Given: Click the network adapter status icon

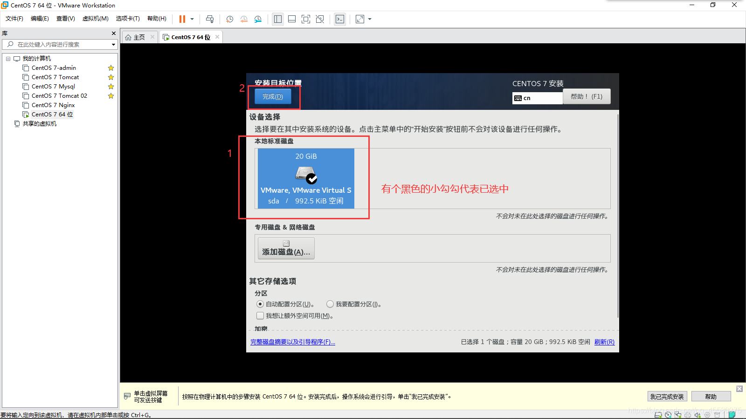Looking at the screenshot, I should click(x=678, y=415).
